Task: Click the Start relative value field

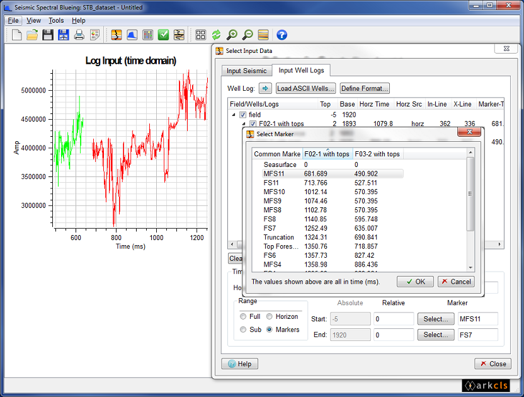Action: (x=394, y=319)
